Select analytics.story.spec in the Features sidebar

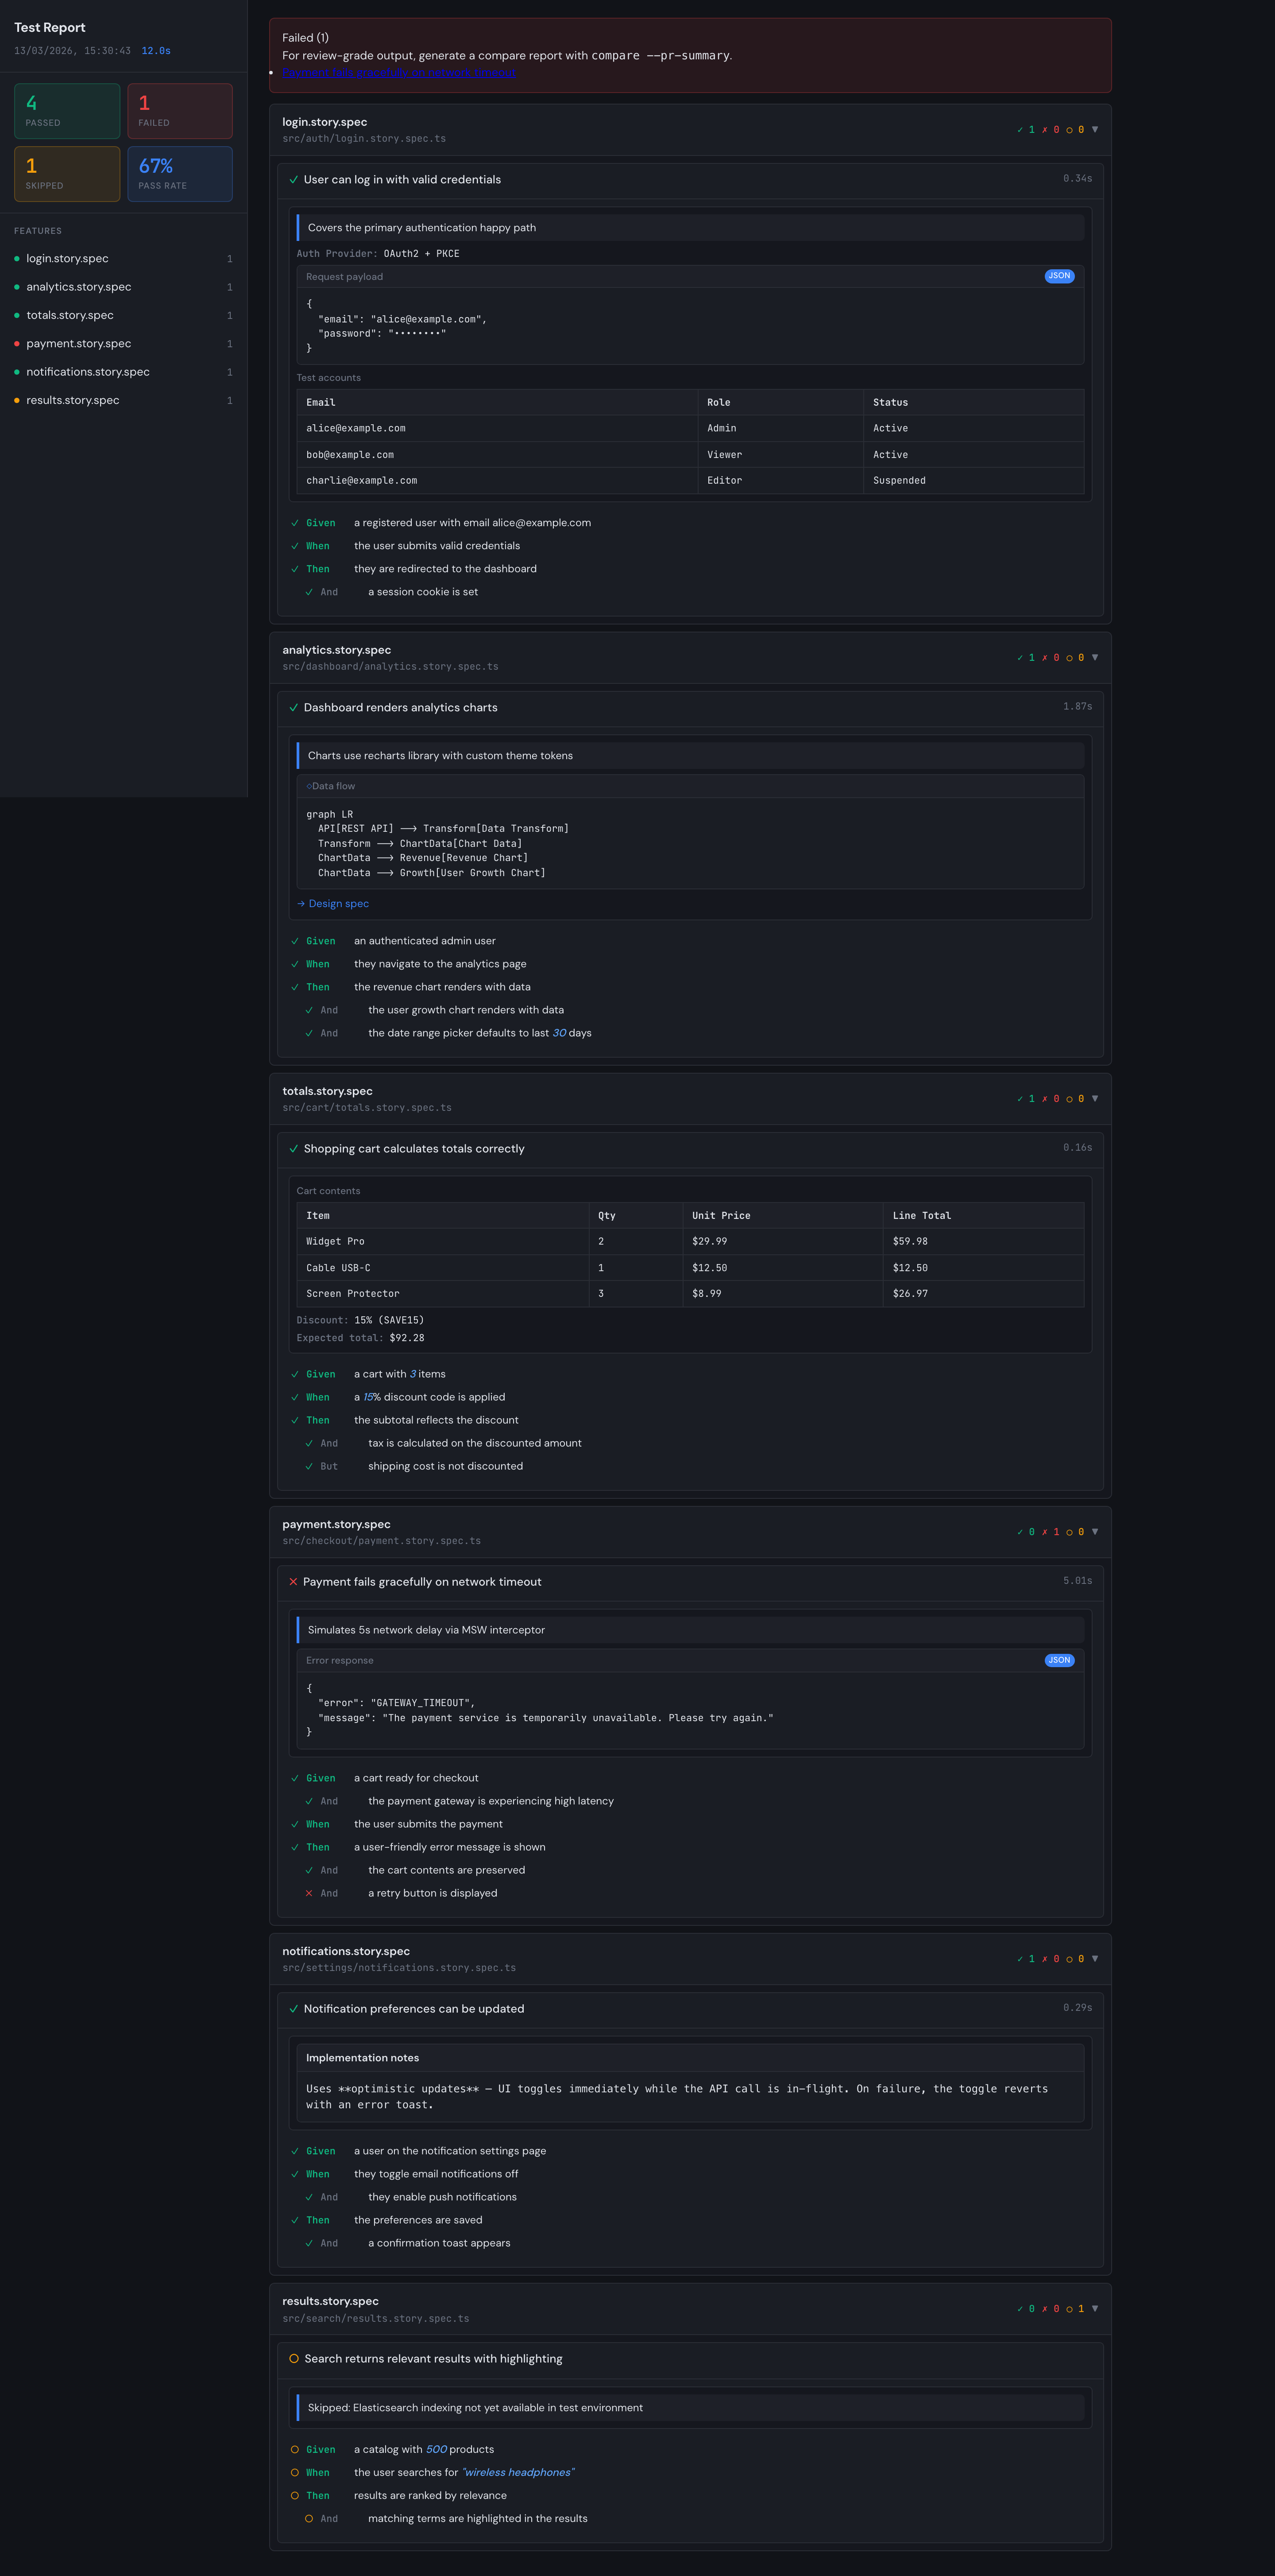click(x=78, y=286)
